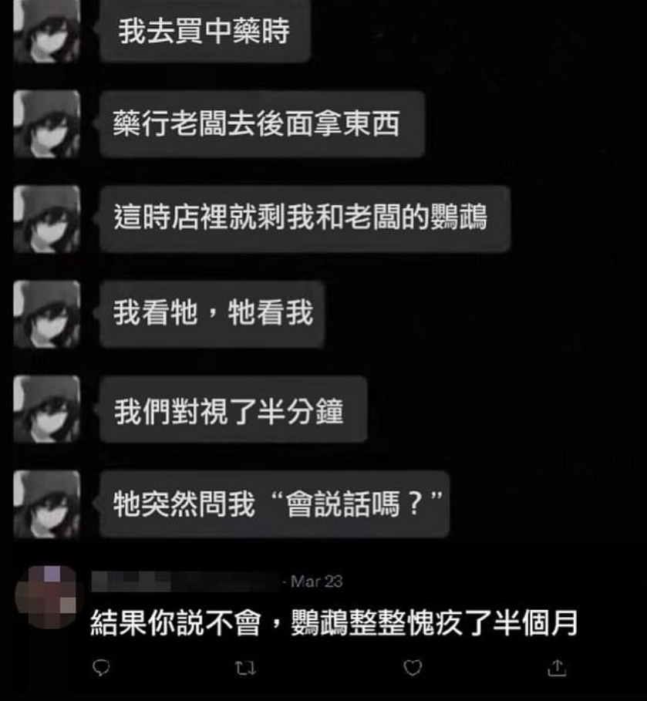Click avatar beside 藥行老闆去後面拿東西 message
The image size is (647, 701).
(46, 123)
